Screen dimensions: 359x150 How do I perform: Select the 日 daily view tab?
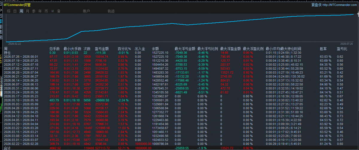(15, 11)
